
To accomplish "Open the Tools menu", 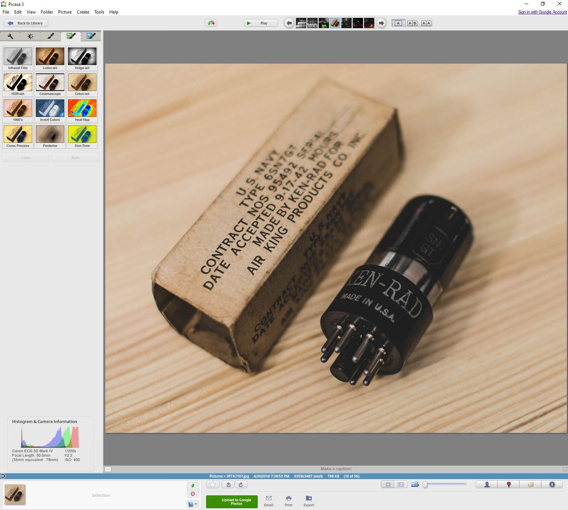I will [99, 12].
